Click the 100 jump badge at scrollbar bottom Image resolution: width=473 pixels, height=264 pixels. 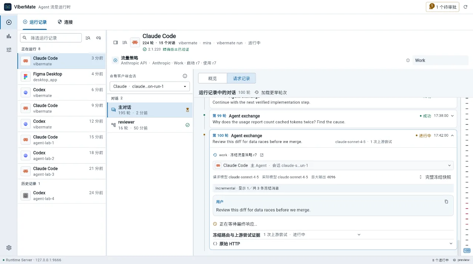pos(467,250)
